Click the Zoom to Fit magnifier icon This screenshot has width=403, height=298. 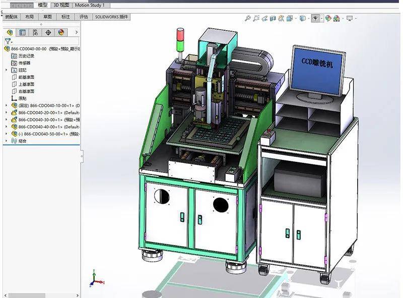pos(247,18)
